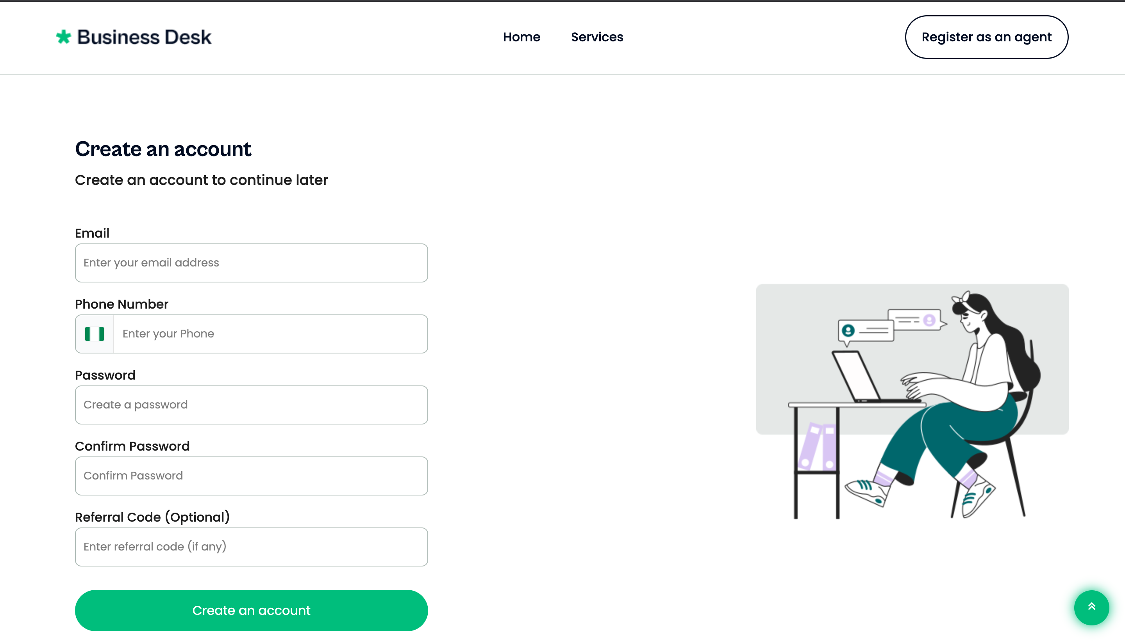
Task: Submit with the green Create an account button
Action: point(251,610)
